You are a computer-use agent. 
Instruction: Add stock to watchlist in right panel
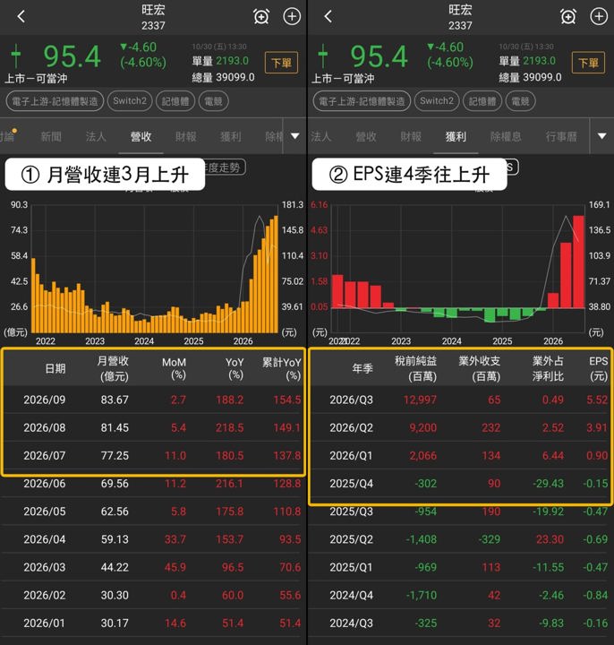[599, 16]
